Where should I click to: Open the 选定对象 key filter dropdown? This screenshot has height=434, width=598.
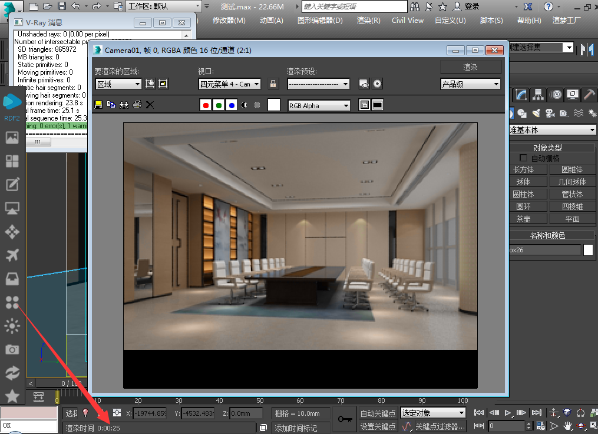pyautogui.click(x=433, y=413)
